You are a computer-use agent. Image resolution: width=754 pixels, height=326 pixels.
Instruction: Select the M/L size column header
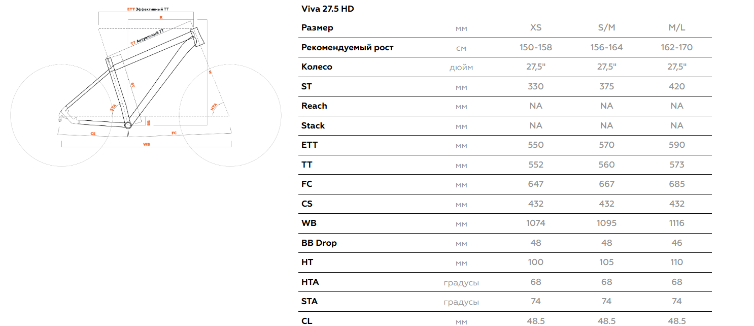tap(677, 28)
